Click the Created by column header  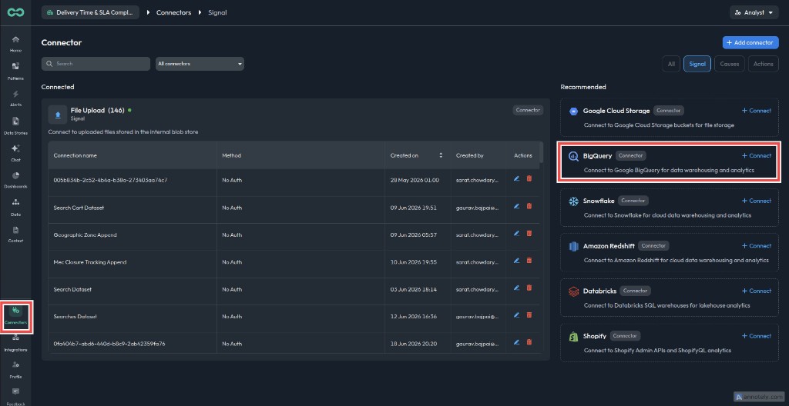click(469, 156)
